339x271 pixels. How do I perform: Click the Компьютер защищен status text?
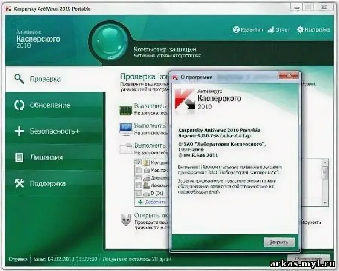tap(165, 49)
